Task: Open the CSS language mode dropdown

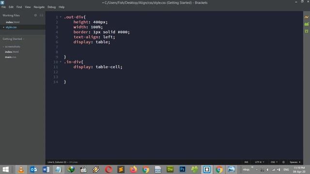Action: click(x=274, y=162)
